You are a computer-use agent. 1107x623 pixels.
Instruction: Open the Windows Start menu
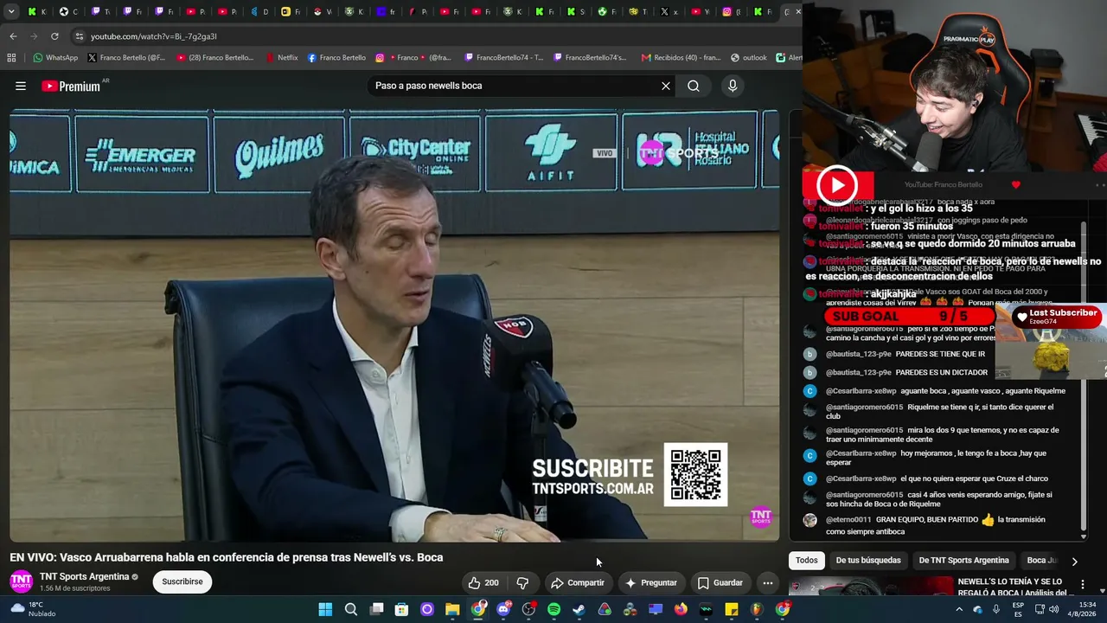click(x=325, y=609)
